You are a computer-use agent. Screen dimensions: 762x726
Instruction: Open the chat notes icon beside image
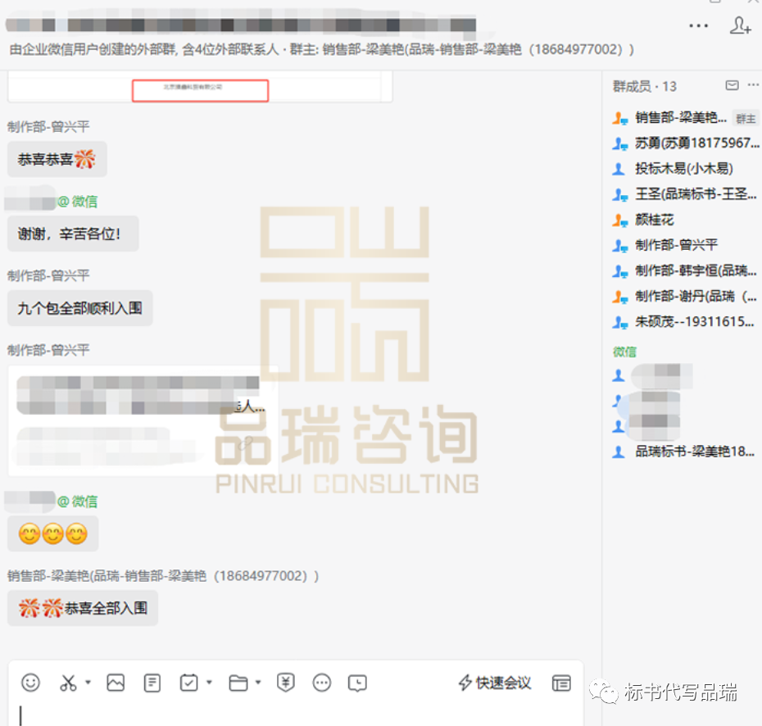pos(152,682)
